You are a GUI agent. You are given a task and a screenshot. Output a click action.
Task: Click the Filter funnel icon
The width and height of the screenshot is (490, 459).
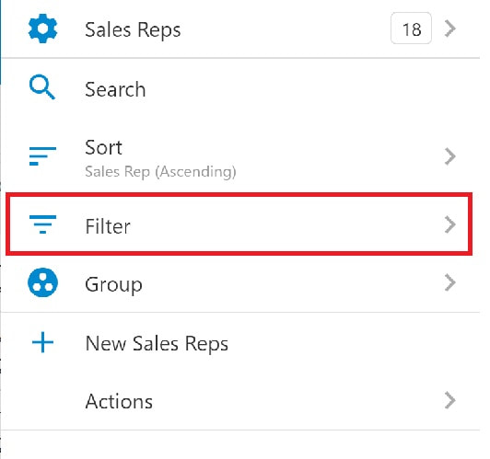42,224
